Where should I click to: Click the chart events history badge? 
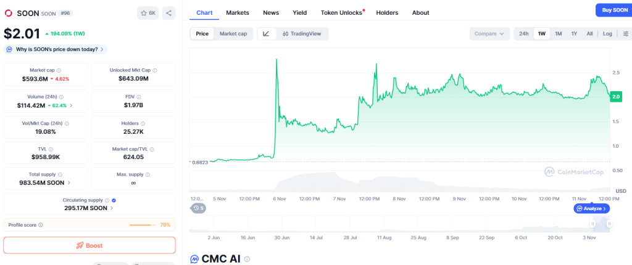198,208
